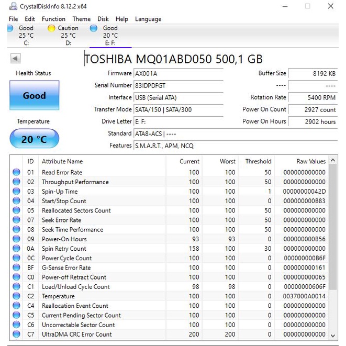Open the Language menu
Viewport: 346px width, 346px height.
tap(148, 19)
